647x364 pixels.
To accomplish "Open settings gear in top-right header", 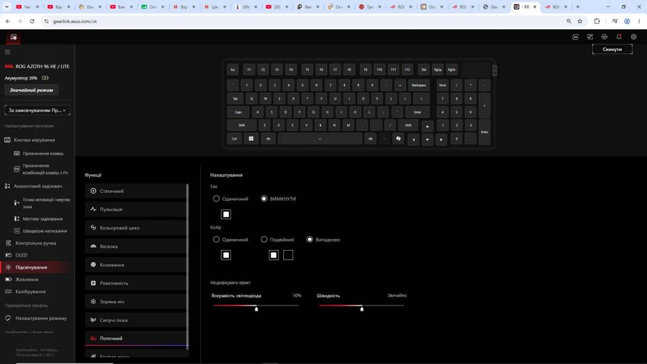I will (634, 36).
